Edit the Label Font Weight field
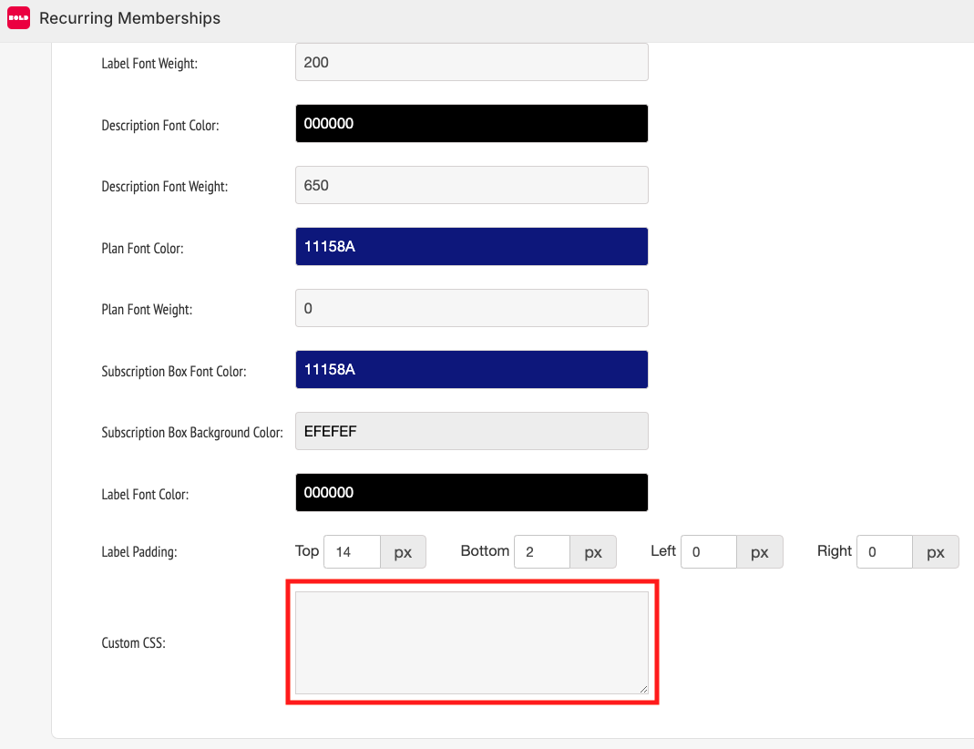 pos(471,62)
